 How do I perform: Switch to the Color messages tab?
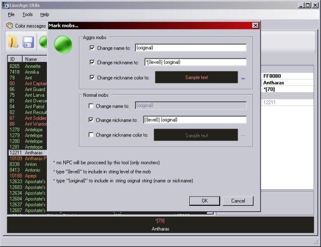tap(26, 26)
